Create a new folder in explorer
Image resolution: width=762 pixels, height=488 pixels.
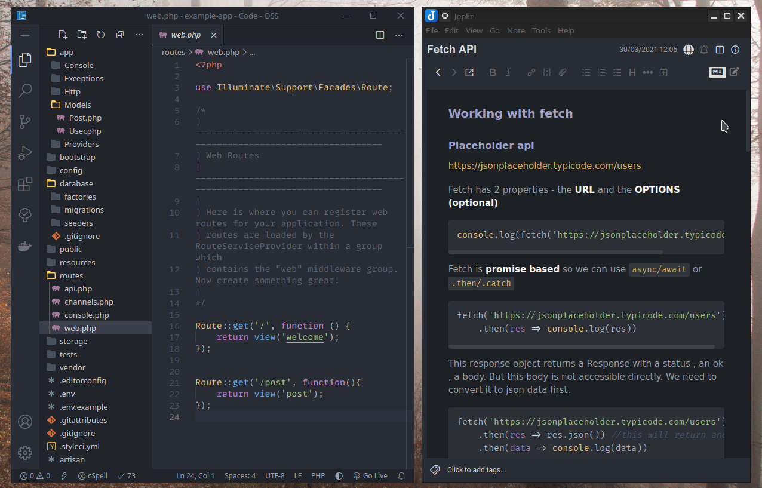tap(82, 35)
